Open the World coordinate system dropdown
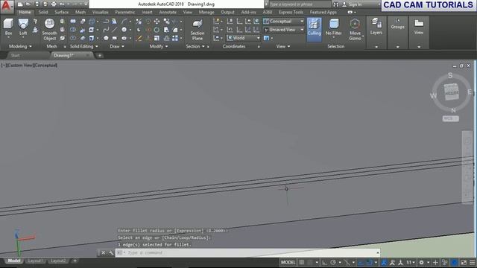The image size is (477, 268). click(244, 38)
